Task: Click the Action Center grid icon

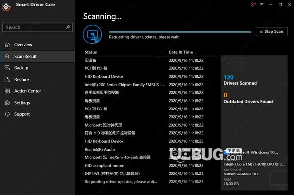Action: click(7, 91)
